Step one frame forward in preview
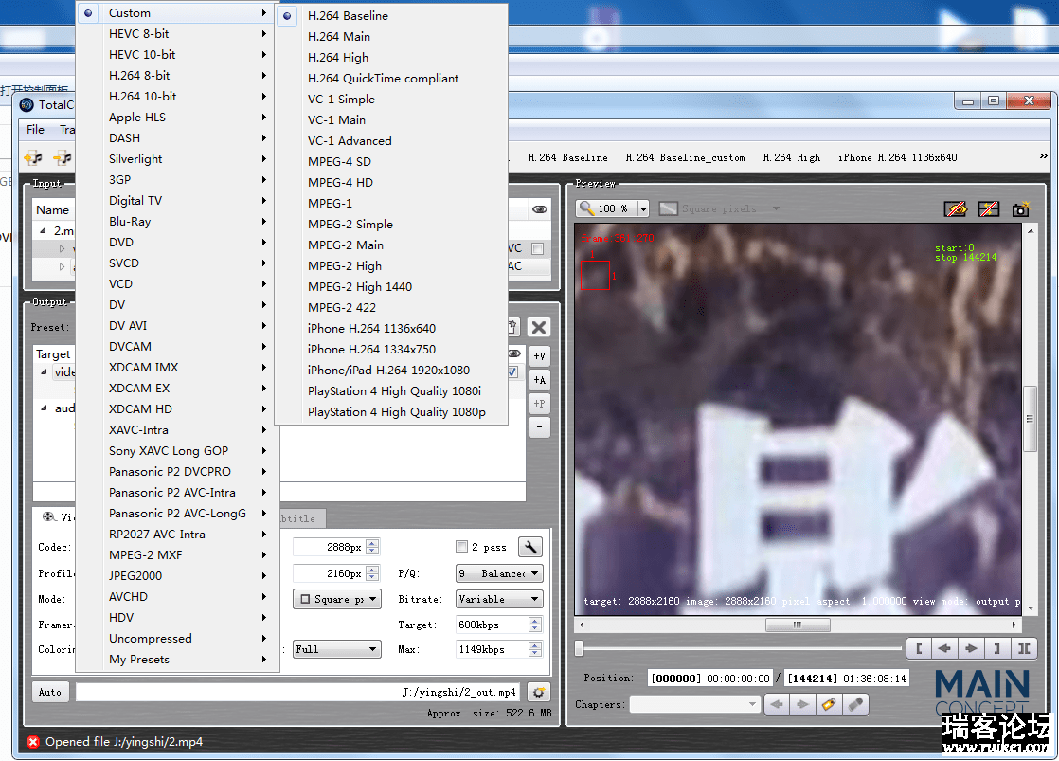 point(971,649)
